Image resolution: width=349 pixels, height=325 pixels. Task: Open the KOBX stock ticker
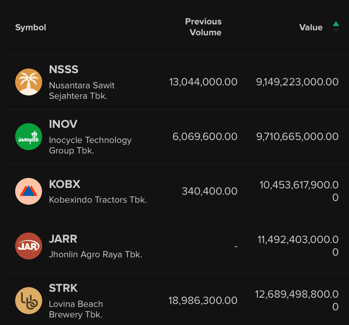(x=64, y=184)
